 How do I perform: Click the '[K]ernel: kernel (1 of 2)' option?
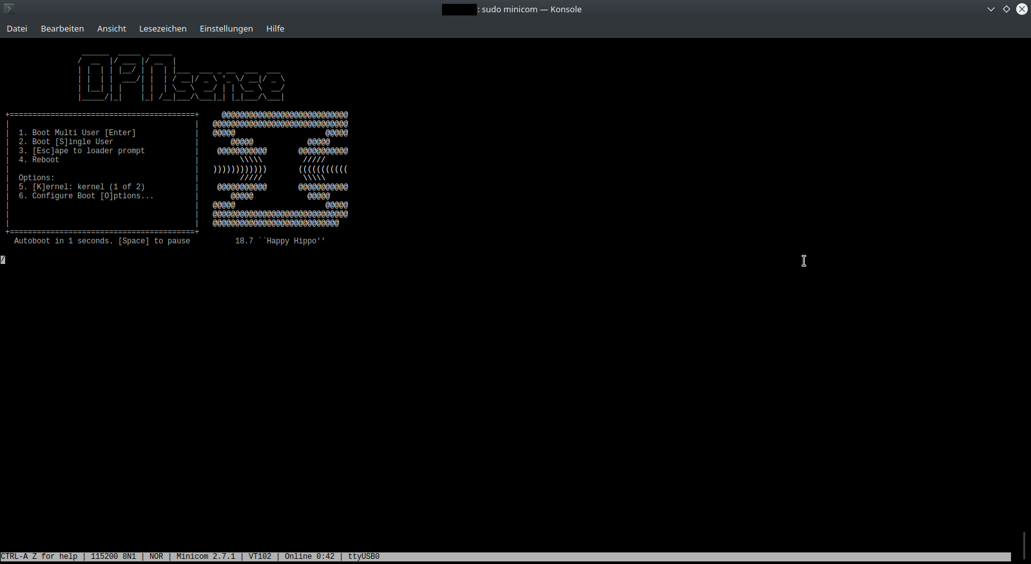point(88,187)
